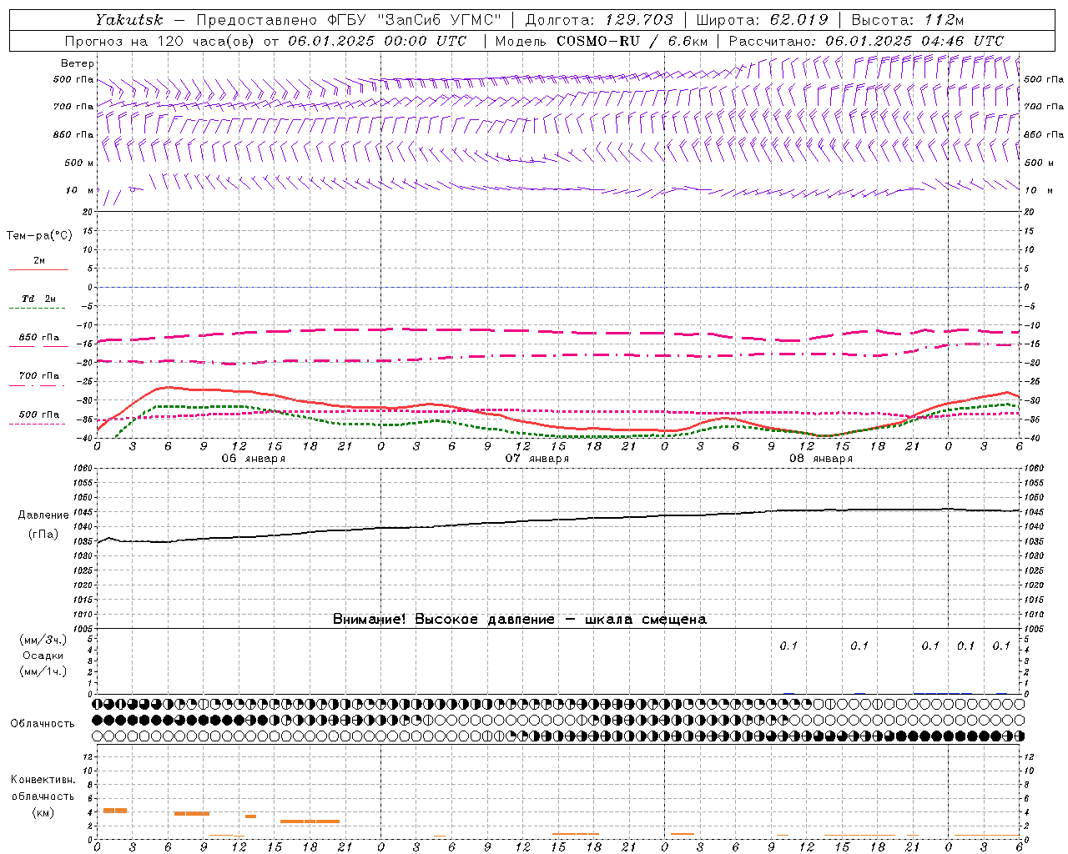This screenshot has height=854, width=1068.
Task: Click the "06 января" date label
Action: 254,459
